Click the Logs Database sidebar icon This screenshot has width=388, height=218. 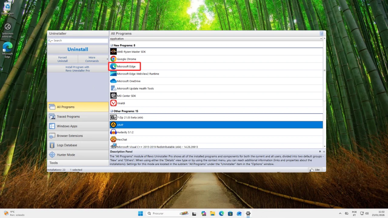click(x=52, y=145)
